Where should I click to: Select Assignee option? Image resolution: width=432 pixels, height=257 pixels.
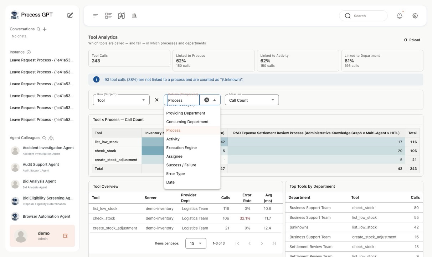point(192,156)
